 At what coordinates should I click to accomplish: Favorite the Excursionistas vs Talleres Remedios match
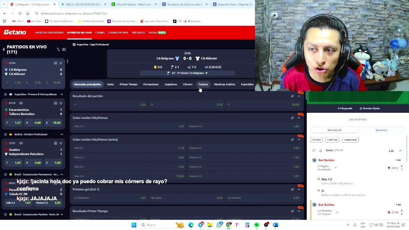(x=61, y=103)
